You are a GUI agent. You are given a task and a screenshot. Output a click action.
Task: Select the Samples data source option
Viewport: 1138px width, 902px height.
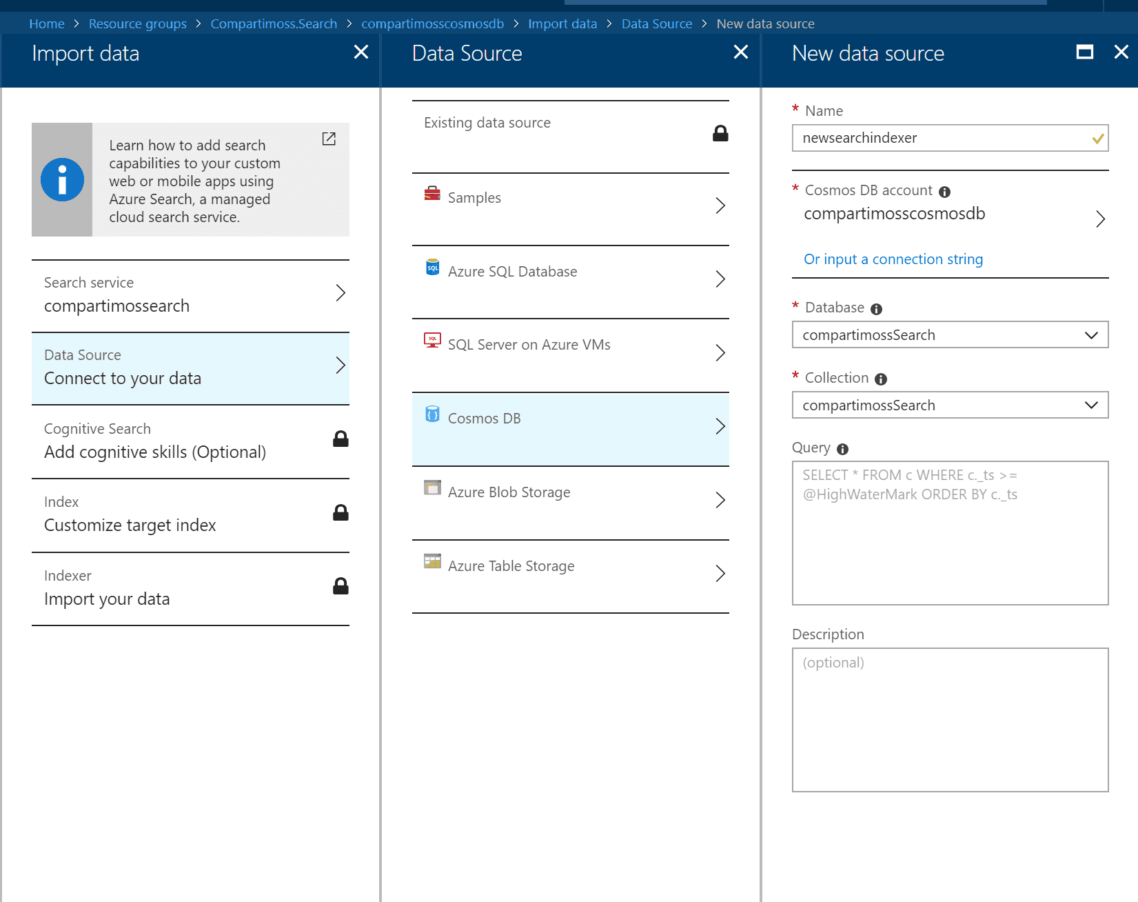pyautogui.click(x=571, y=209)
